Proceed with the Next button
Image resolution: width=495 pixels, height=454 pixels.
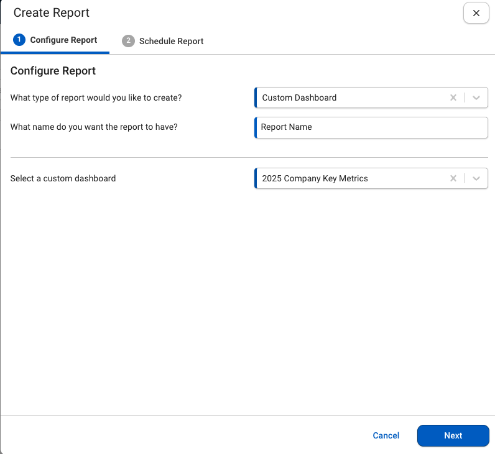[453, 435]
